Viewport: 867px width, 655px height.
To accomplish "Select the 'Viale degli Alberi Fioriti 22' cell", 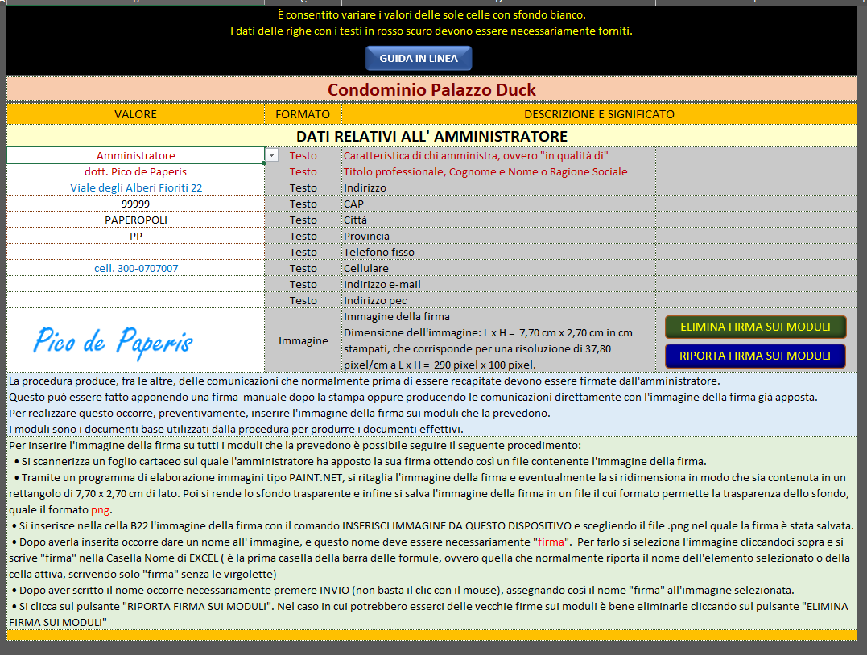I will pyautogui.click(x=135, y=187).
